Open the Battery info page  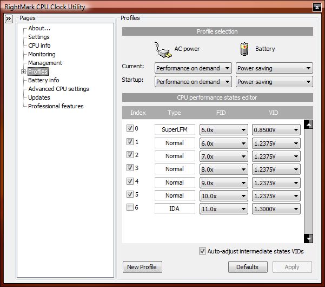pyautogui.click(x=43, y=80)
